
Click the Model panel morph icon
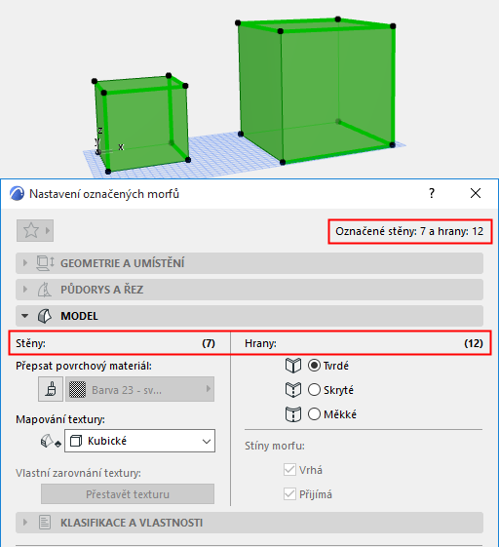tap(45, 316)
